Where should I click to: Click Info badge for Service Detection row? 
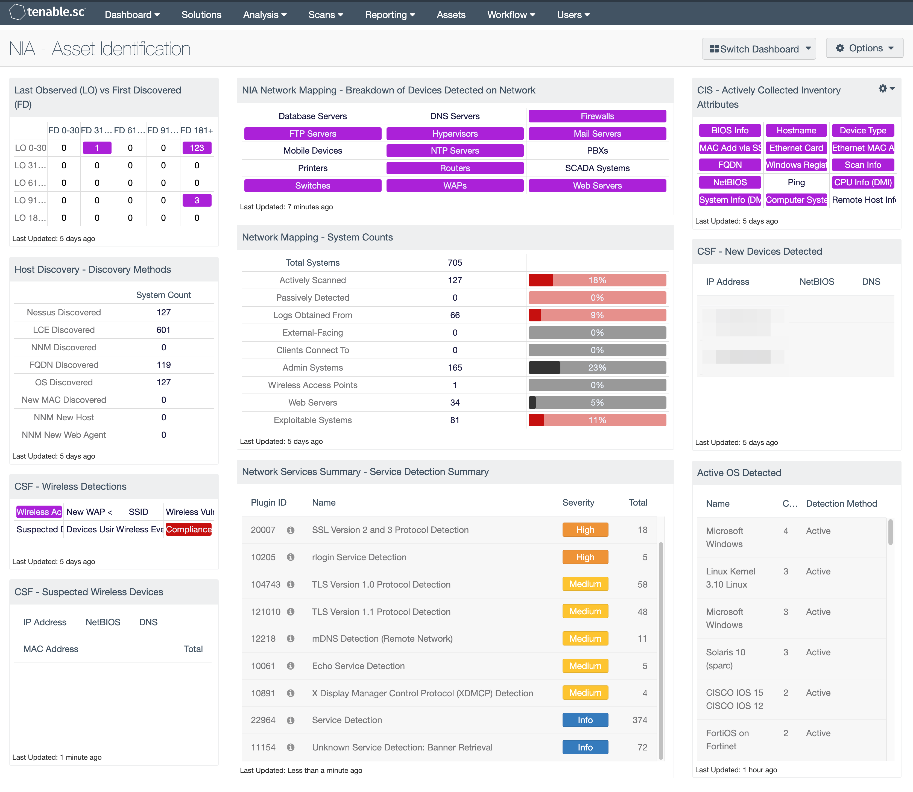tap(585, 720)
